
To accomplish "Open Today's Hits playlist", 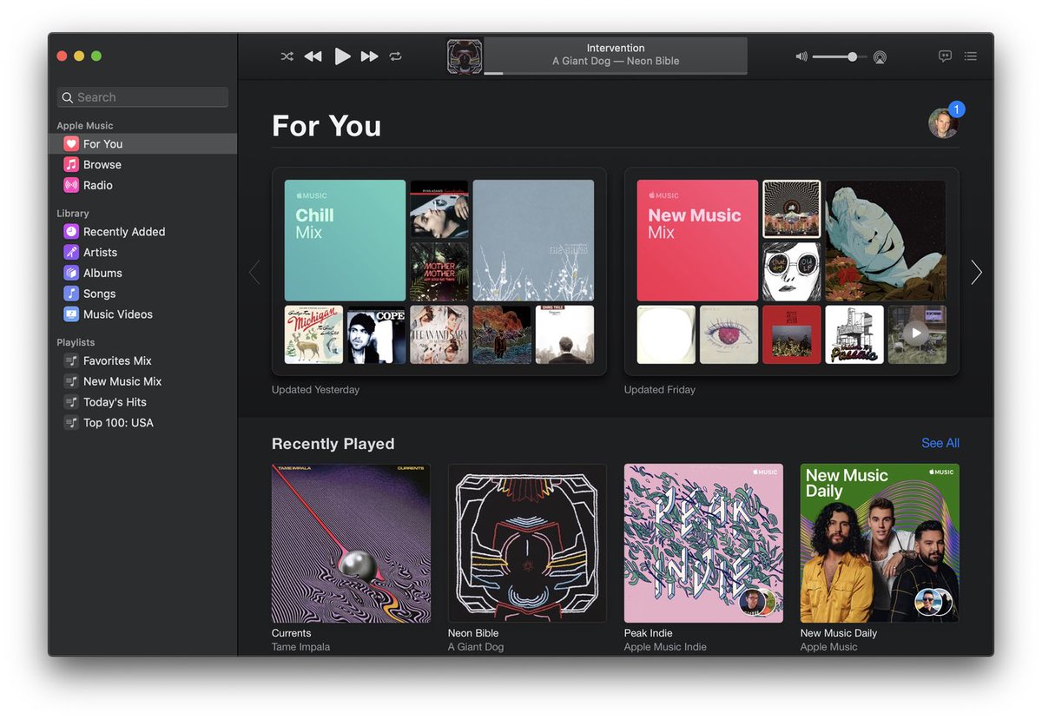I will 142,402.
